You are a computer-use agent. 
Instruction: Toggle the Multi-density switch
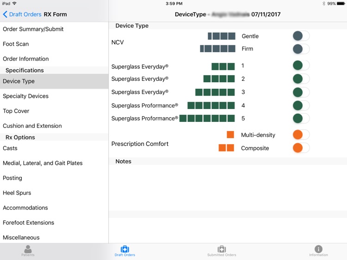(x=301, y=135)
